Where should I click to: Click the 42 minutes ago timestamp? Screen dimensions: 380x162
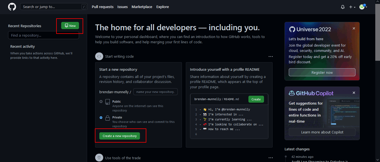pos(302,157)
